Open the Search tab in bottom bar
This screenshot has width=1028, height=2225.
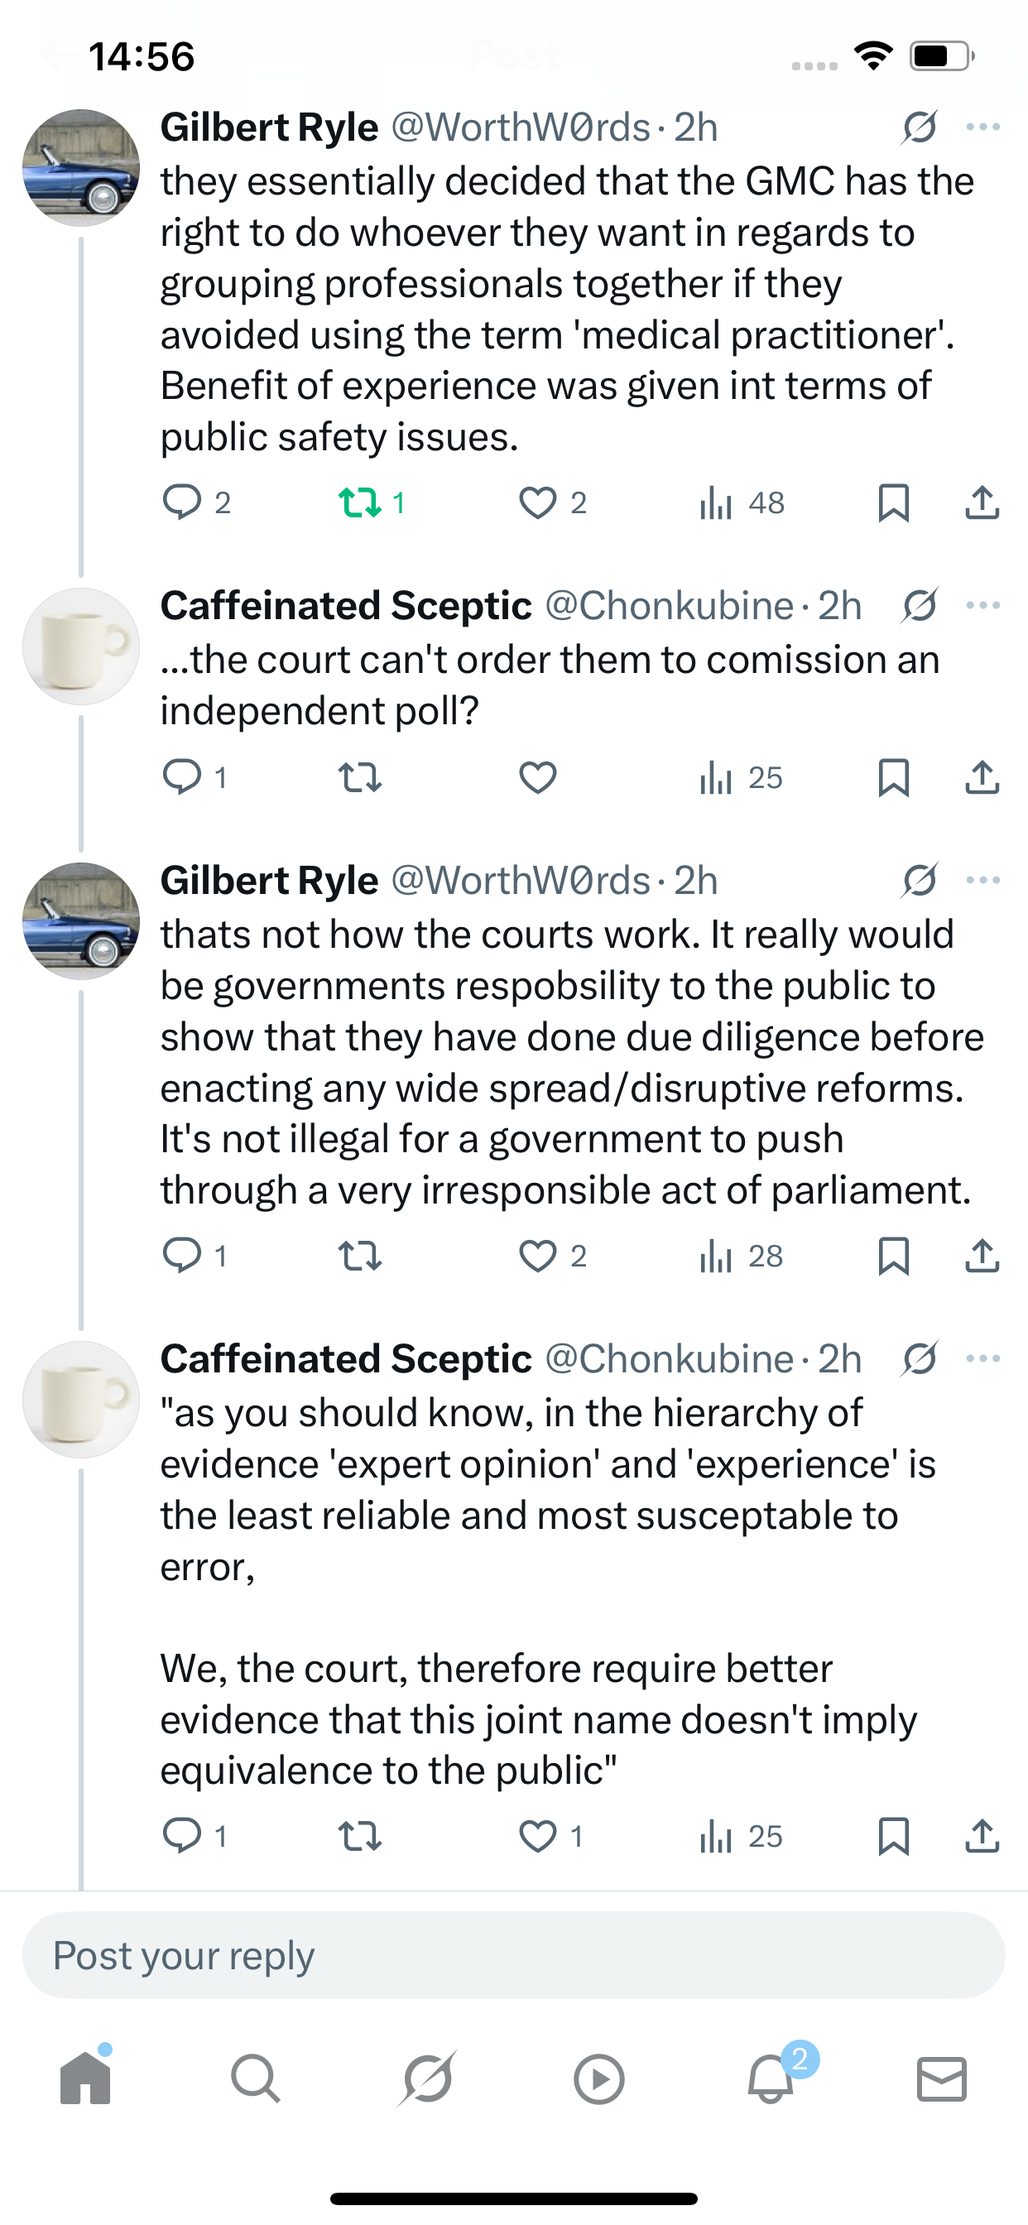point(256,2078)
